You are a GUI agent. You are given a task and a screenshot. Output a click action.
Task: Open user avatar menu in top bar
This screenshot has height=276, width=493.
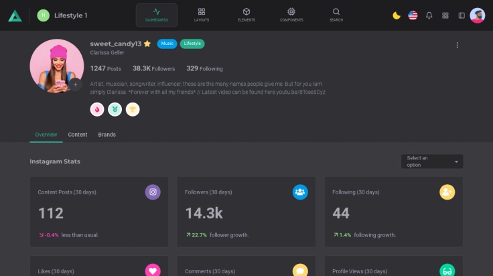478,15
